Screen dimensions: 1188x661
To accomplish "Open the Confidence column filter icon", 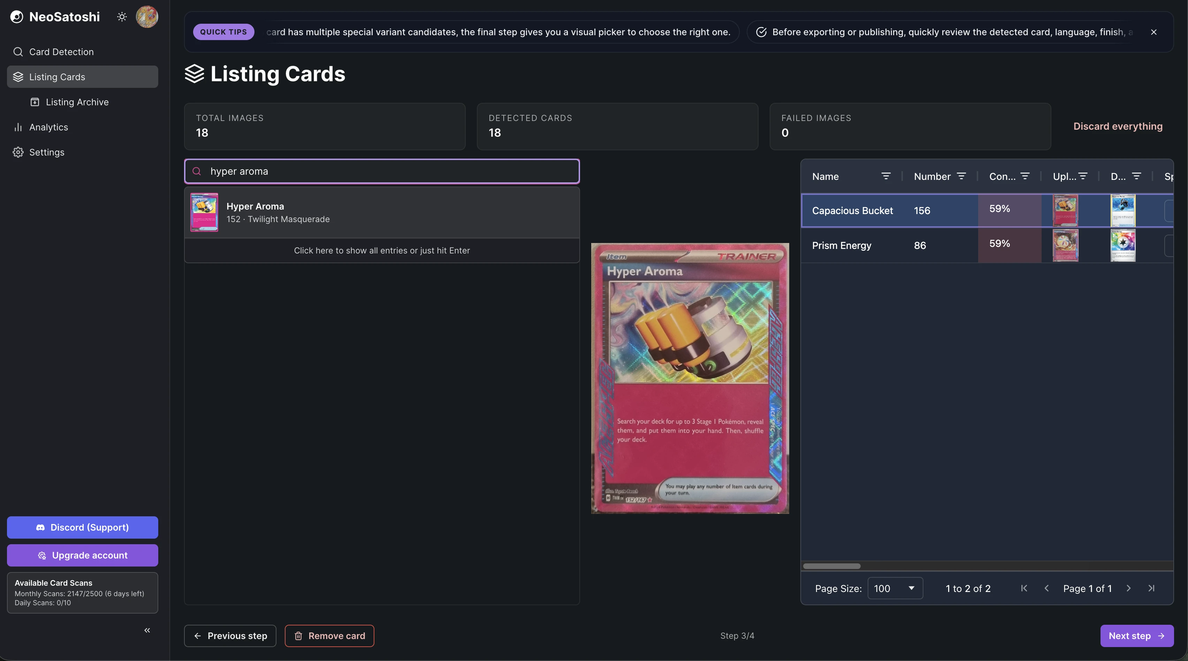I will coord(1025,176).
